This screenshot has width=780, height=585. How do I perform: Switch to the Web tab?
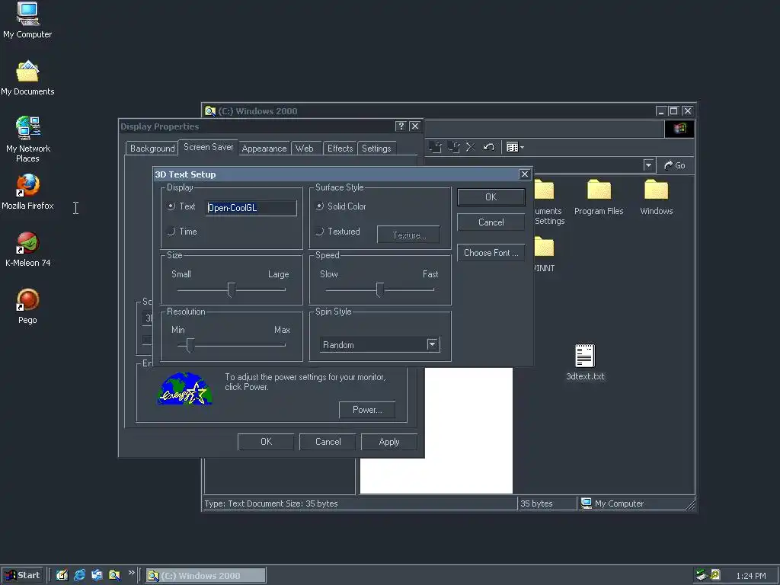(x=305, y=149)
